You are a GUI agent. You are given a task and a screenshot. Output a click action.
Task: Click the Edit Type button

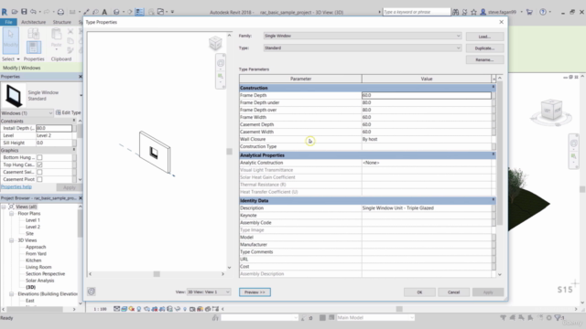coord(69,112)
